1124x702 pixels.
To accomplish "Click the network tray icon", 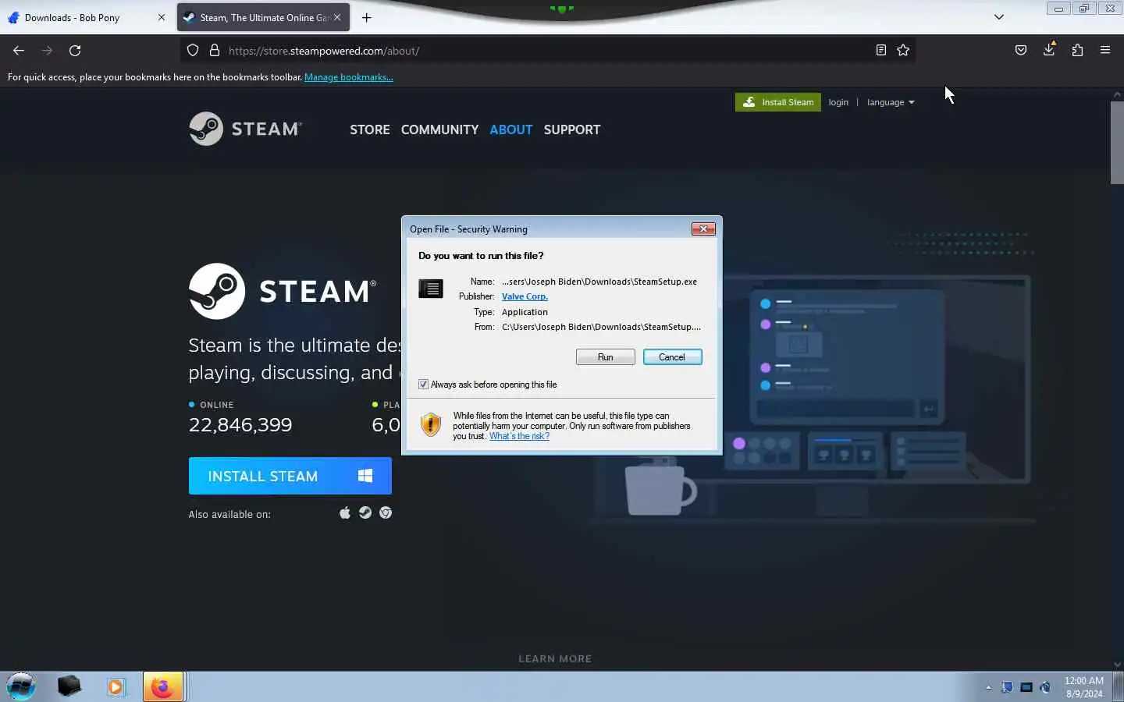I will (1026, 687).
